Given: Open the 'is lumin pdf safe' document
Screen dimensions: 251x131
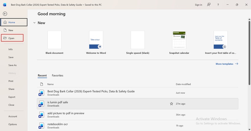Looking at the screenshot, I should pyautogui.click(x=137, y=104).
